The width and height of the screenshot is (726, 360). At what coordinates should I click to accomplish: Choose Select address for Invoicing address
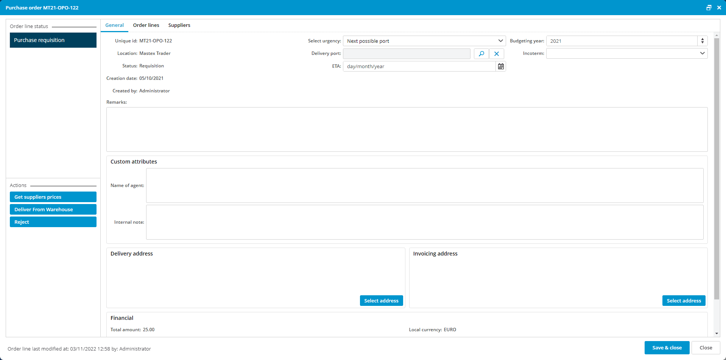click(684, 301)
